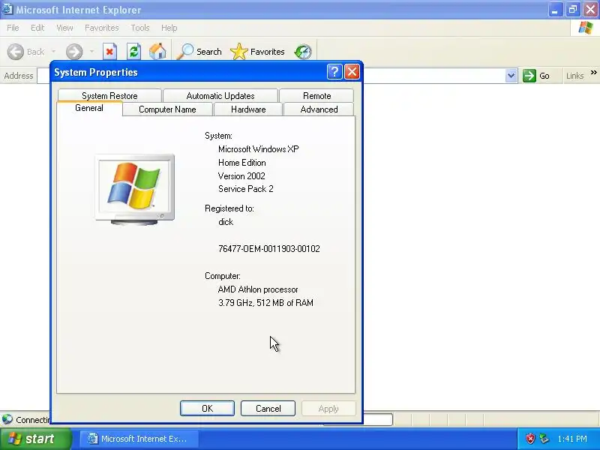Click the product ID 76477-OEM-0011903-00102
This screenshot has height=450, width=600.
(x=269, y=249)
